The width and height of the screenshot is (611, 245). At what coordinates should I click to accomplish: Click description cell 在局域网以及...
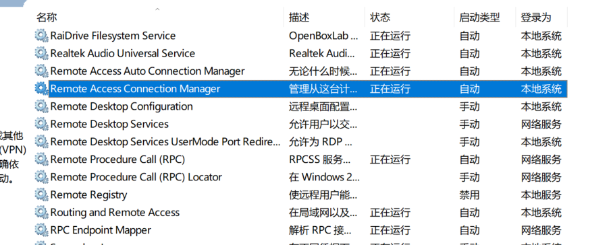point(323,213)
